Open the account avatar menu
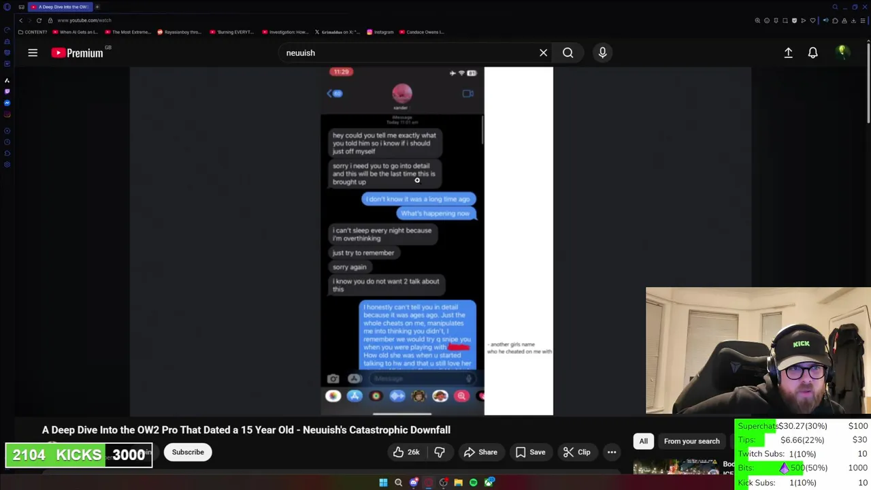Image resolution: width=871 pixels, height=490 pixels. [x=842, y=52]
